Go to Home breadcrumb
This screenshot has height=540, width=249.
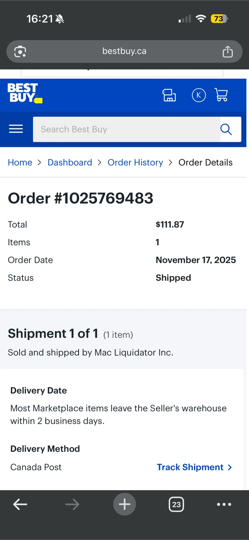pos(20,162)
